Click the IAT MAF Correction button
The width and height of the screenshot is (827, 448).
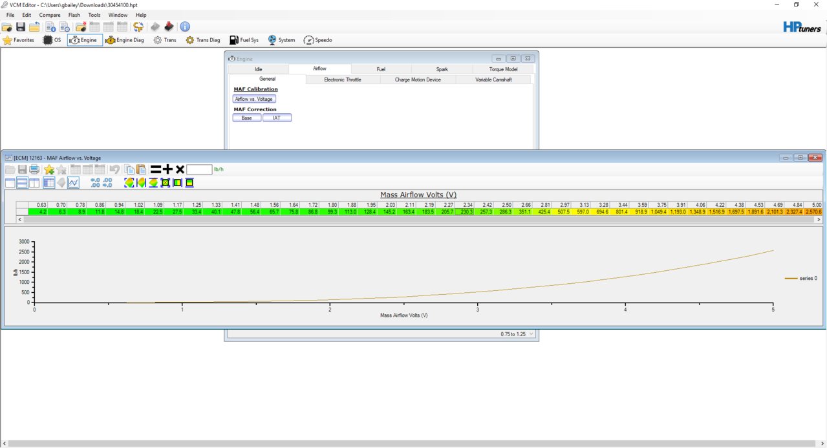pyautogui.click(x=277, y=118)
